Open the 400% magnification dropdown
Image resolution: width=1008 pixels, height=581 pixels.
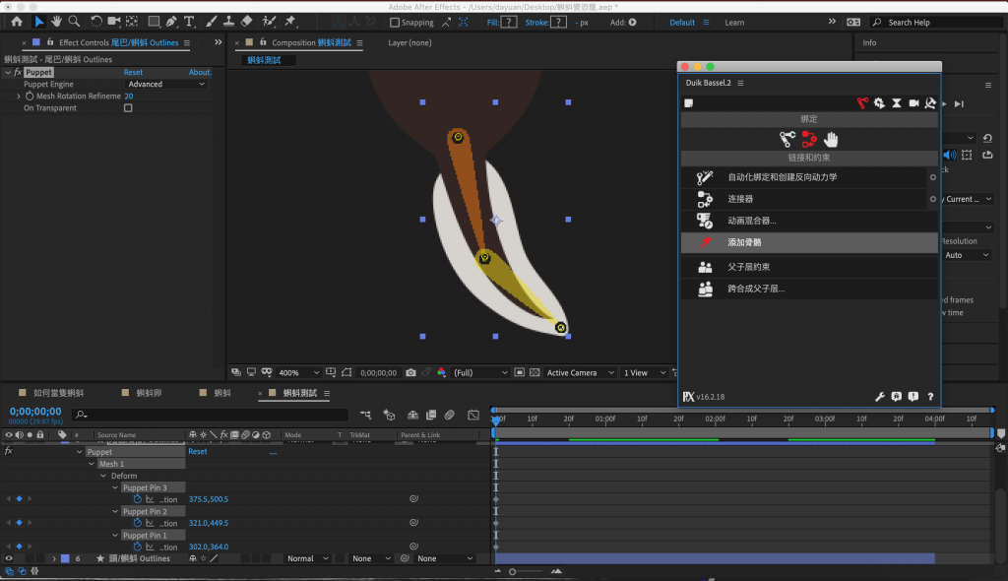299,372
